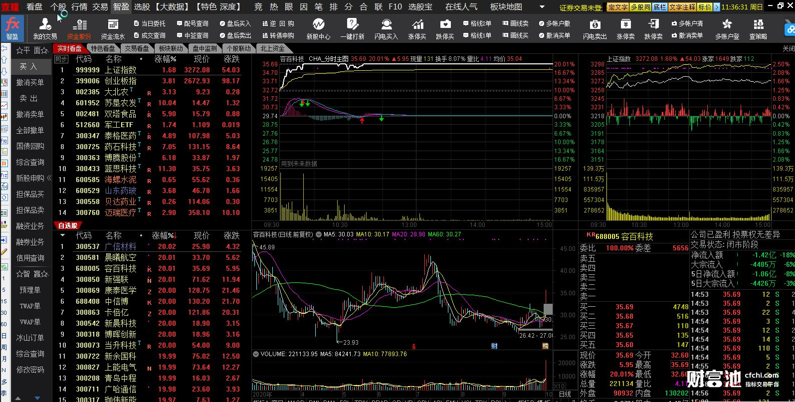The width and height of the screenshot is (795, 402).
Task: Click 涨停卖 icon
Action: click(625, 29)
